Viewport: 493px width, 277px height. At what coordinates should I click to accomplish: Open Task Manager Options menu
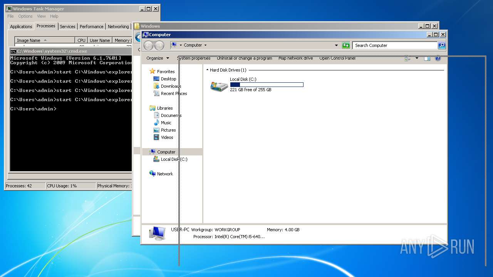tap(25, 16)
